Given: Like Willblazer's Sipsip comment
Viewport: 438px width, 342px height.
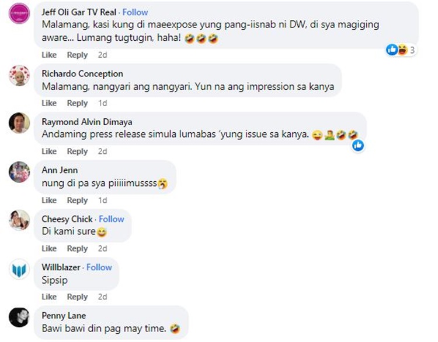Looking at the screenshot, I should click(49, 297).
